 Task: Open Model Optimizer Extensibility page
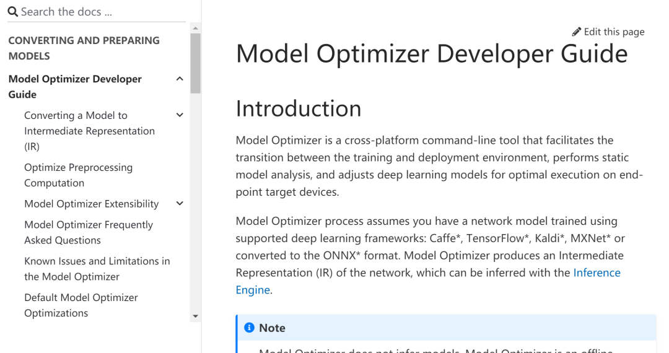91,204
